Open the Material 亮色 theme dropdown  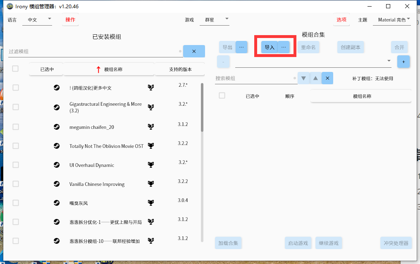[391, 19]
